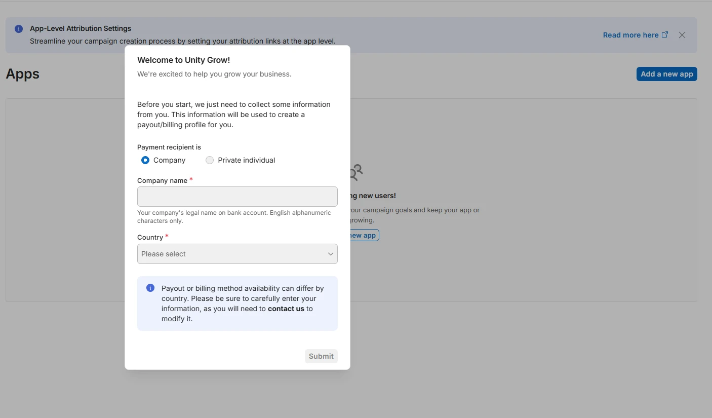Open the Read more here link
This screenshot has width=712, height=418.
point(630,35)
